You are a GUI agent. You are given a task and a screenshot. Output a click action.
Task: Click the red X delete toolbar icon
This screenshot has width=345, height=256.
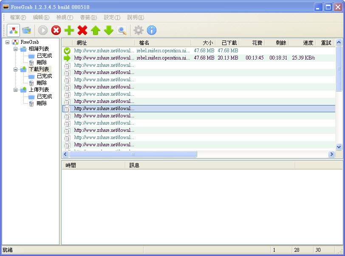[x=82, y=30]
